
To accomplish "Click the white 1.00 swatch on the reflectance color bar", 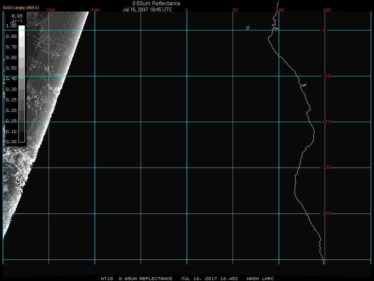I will pyautogui.click(x=22, y=28).
